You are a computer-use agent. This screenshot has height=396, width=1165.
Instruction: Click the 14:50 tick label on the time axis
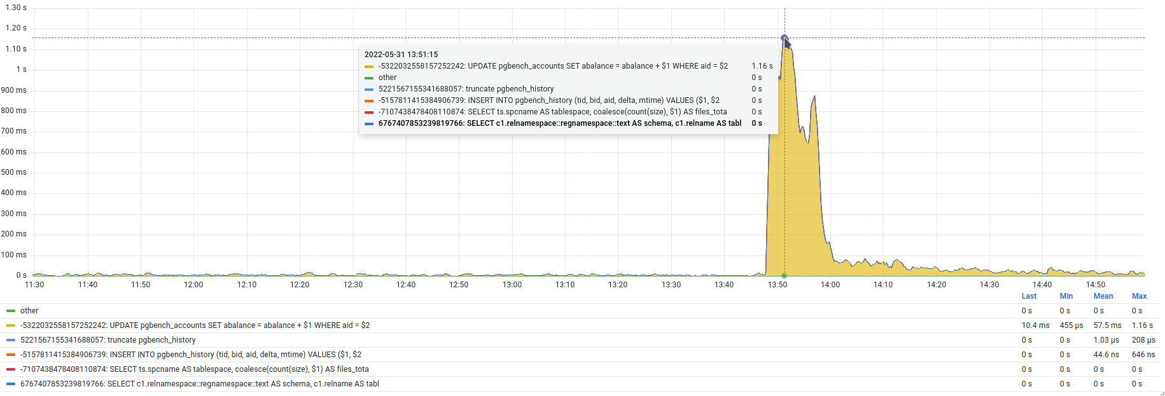[1096, 285]
